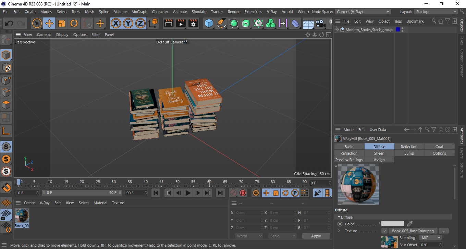Toggle X axis lock

(116, 24)
